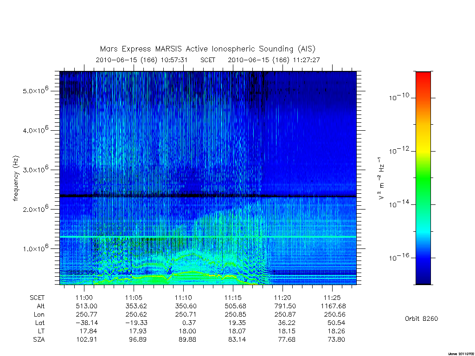Click local time value 17.84
This screenshot has width=475, height=356.
88,331
